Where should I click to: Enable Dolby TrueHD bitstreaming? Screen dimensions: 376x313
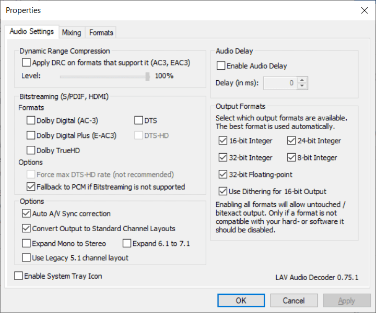click(31, 151)
